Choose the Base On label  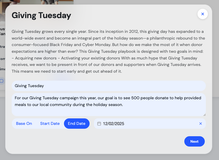click(x=24, y=124)
